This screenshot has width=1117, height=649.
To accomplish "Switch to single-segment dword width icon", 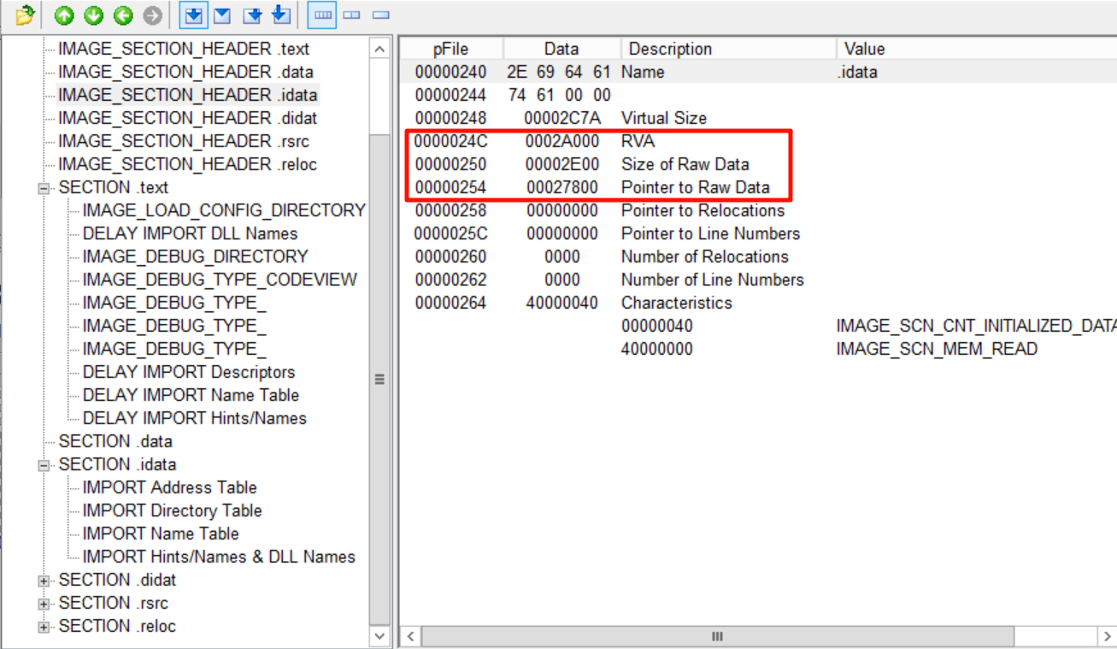I will (380, 15).
